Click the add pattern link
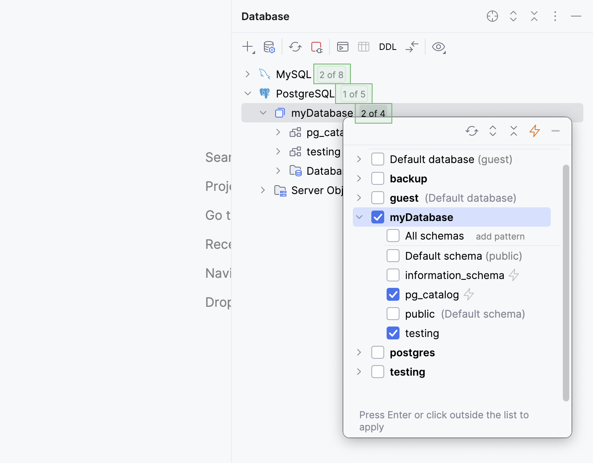This screenshot has width=593, height=463. pos(500,236)
